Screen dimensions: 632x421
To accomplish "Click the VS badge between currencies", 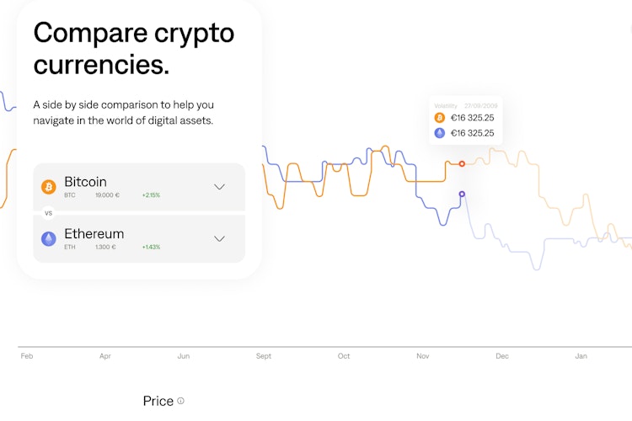I will [48, 213].
